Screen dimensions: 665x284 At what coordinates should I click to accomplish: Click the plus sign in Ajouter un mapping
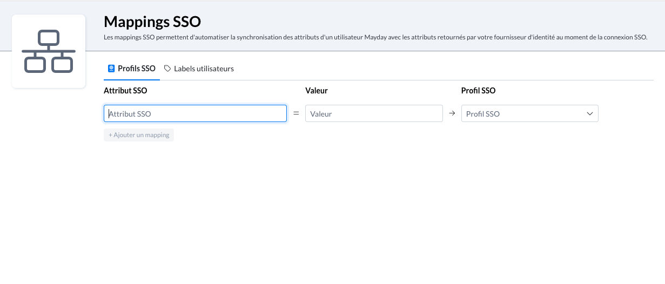[110, 135]
